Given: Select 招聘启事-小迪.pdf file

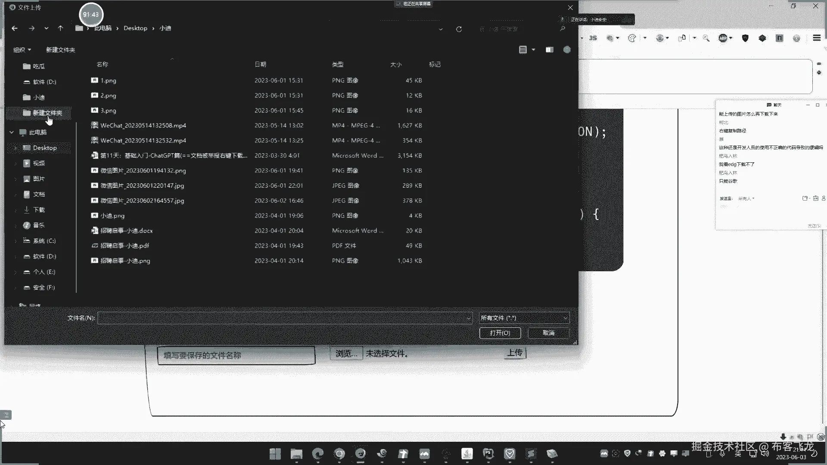Looking at the screenshot, I should 124,246.
